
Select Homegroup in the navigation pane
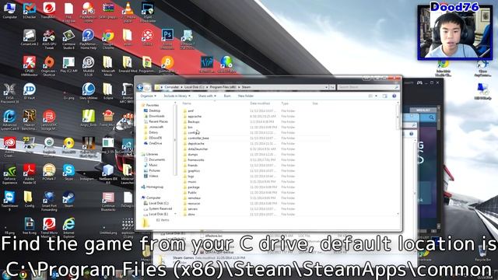click(154, 187)
